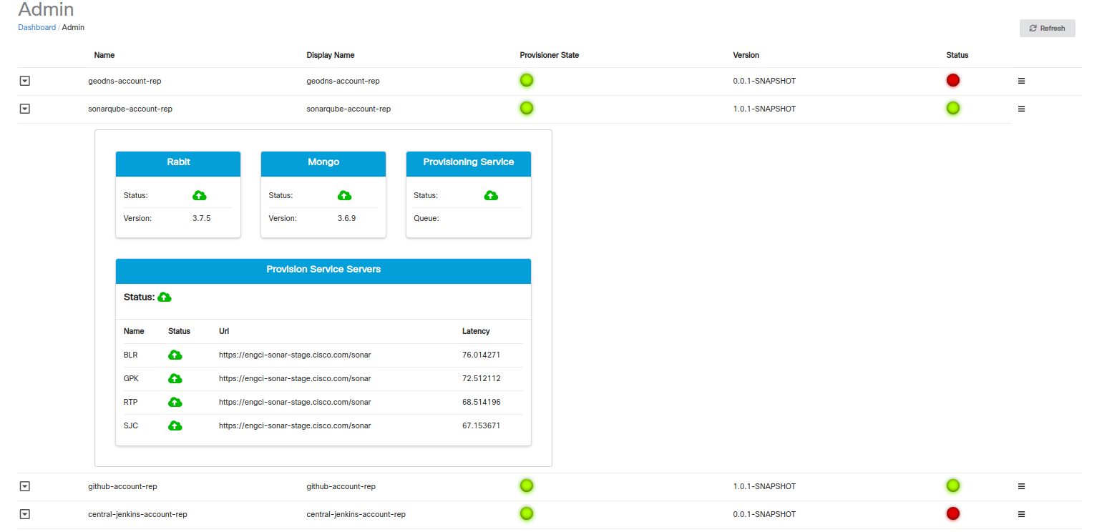1107x532 pixels.
Task: Click latency value 67.153671
Action: [482, 425]
